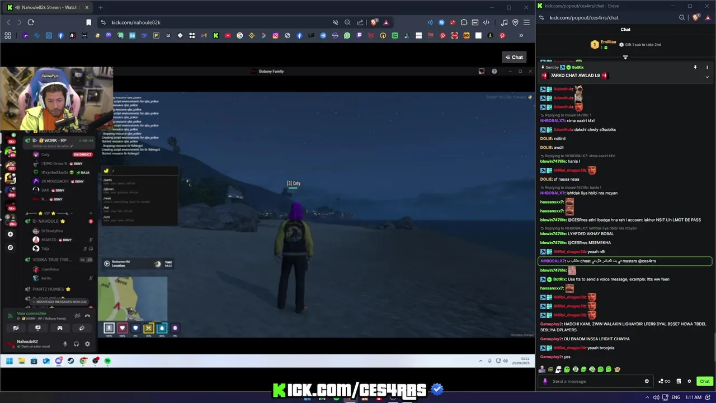Open the Kick shop storefront icon
The width and height of the screenshot is (716, 403).
[x=679, y=381]
